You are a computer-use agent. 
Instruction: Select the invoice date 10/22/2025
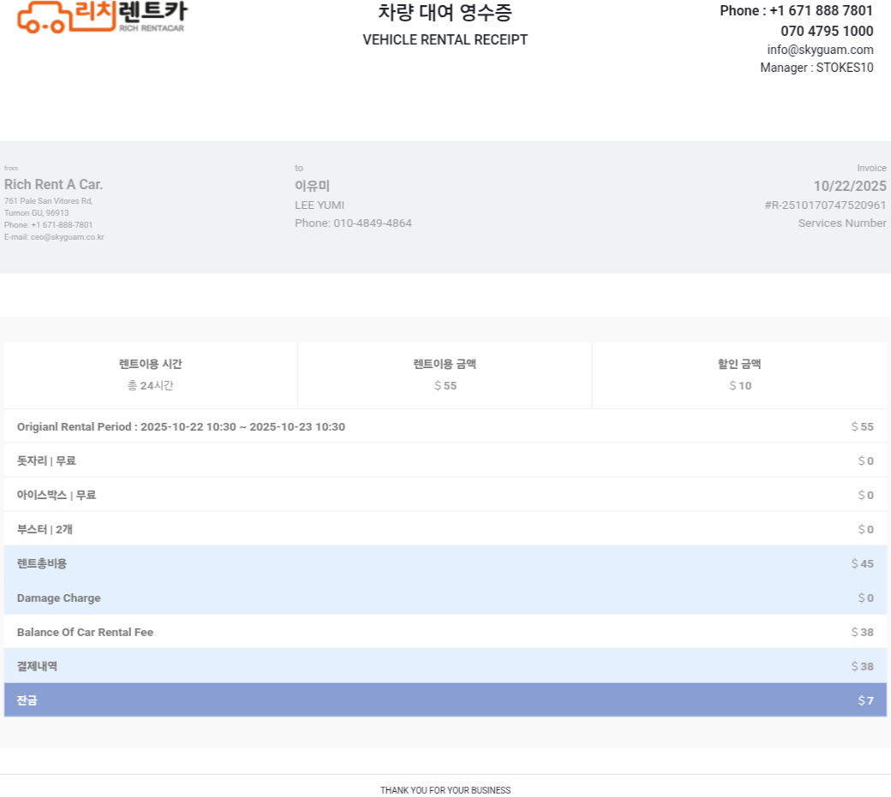(x=849, y=186)
